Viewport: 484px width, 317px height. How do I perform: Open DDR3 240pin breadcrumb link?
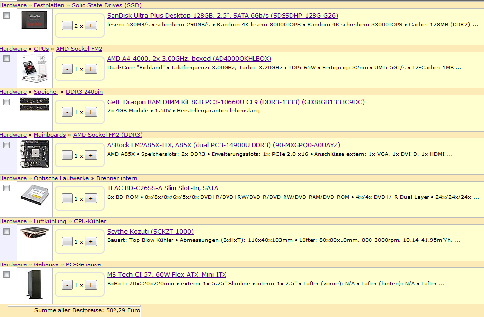[84, 92]
